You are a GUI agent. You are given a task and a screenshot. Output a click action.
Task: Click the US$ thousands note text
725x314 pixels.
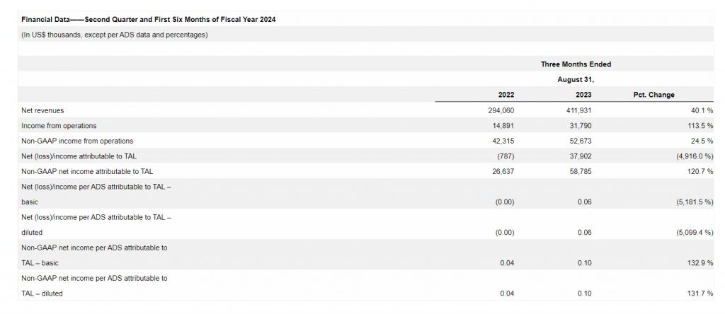(115, 35)
